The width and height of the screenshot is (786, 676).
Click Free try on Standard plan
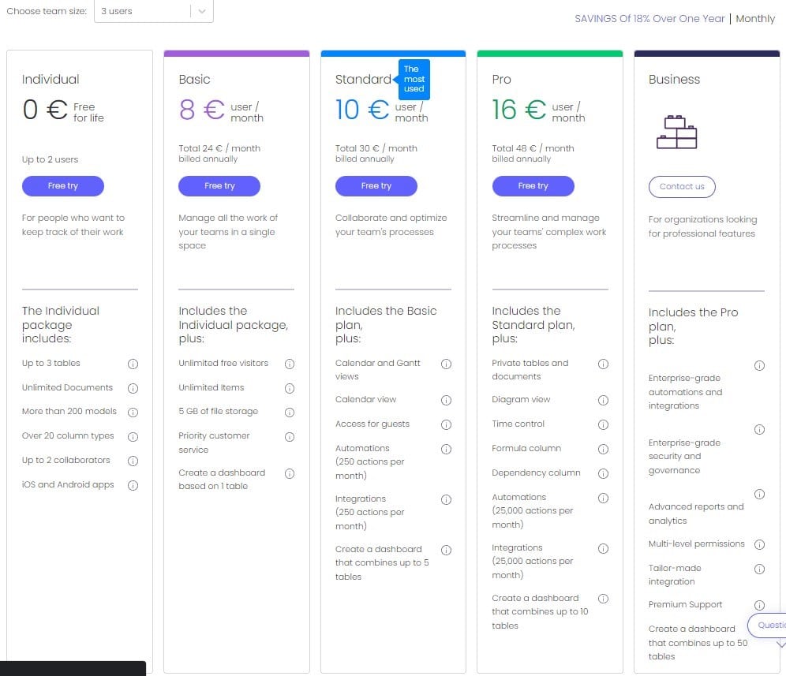[376, 186]
